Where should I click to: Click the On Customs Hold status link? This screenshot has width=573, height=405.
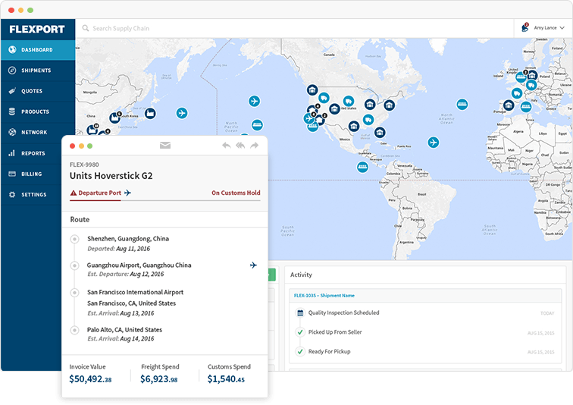point(236,193)
